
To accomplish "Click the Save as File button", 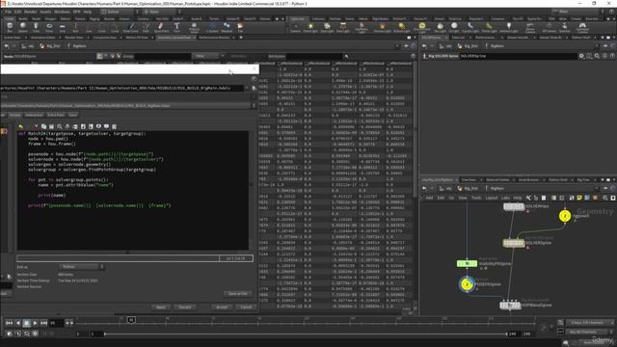I will coord(238,293).
